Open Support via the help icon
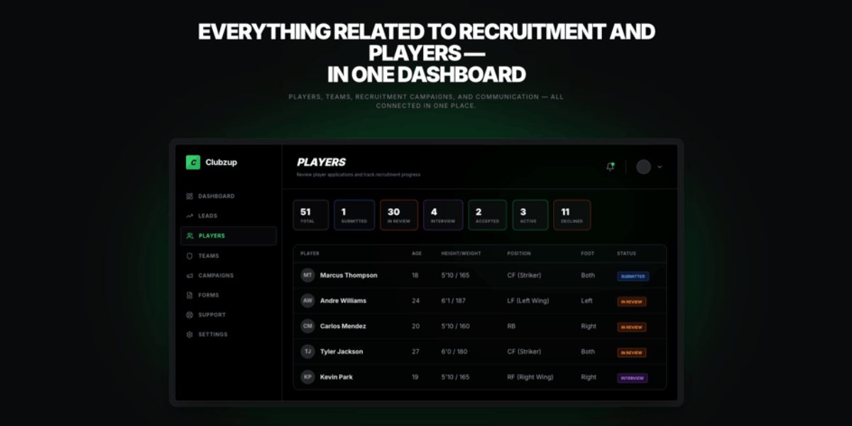The image size is (852, 426). [189, 315]
